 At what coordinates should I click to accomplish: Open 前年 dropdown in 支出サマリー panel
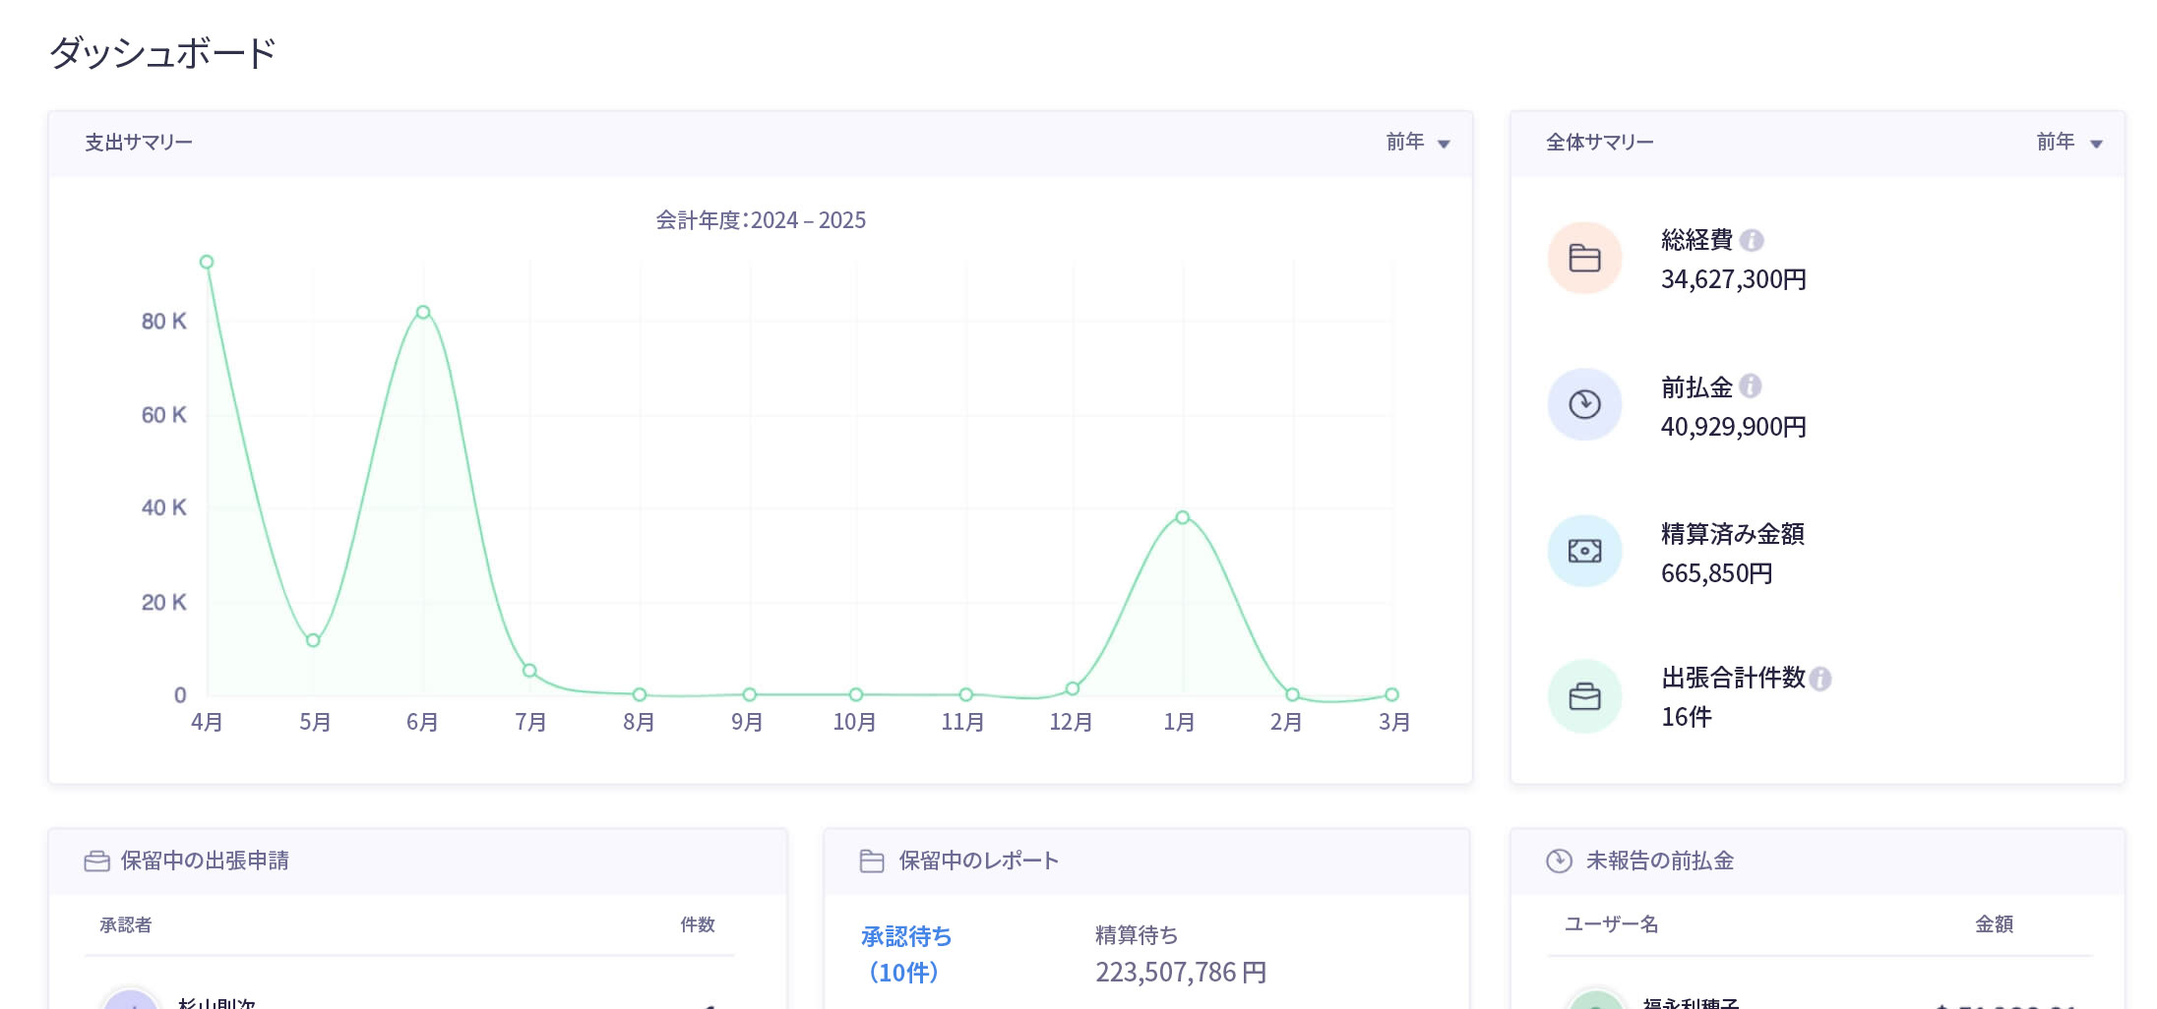pos(1417,143)
